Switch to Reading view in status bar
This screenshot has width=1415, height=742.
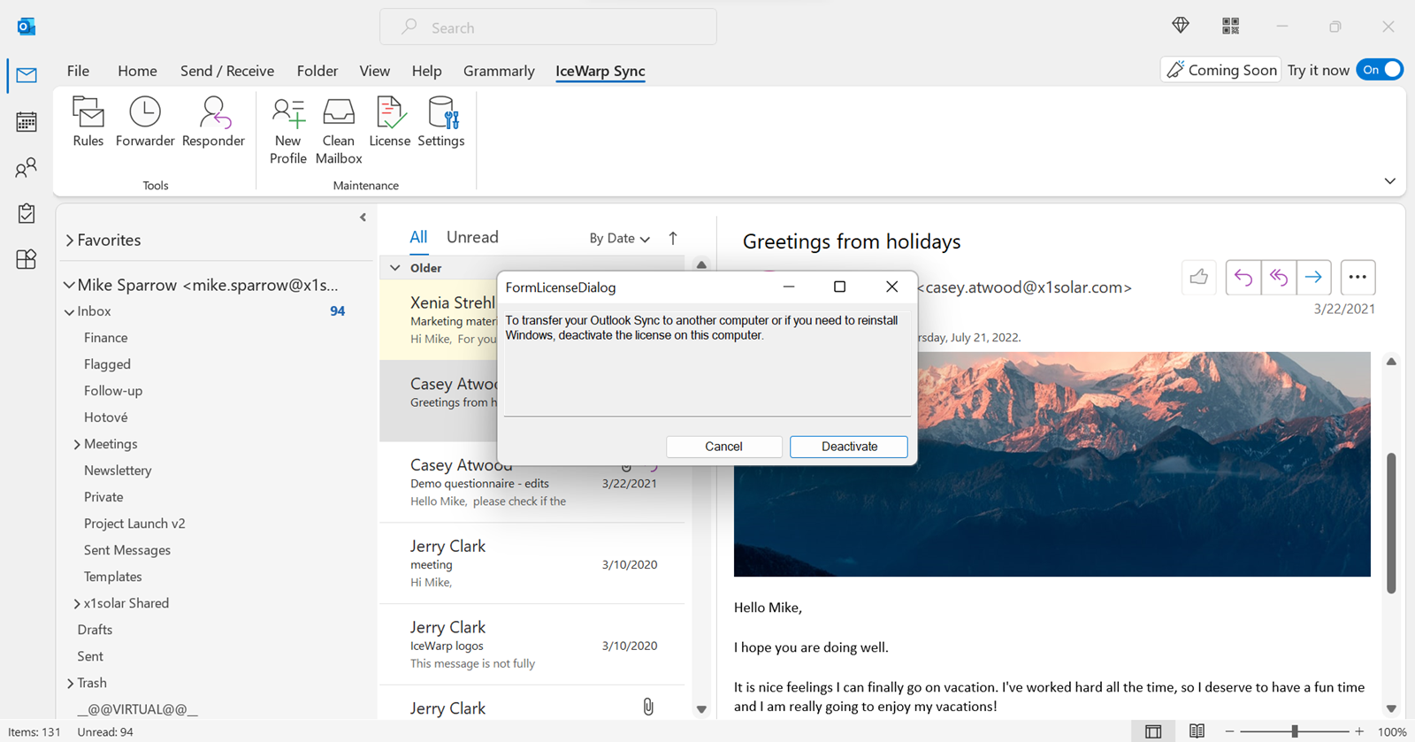(x=1197, y=731)
